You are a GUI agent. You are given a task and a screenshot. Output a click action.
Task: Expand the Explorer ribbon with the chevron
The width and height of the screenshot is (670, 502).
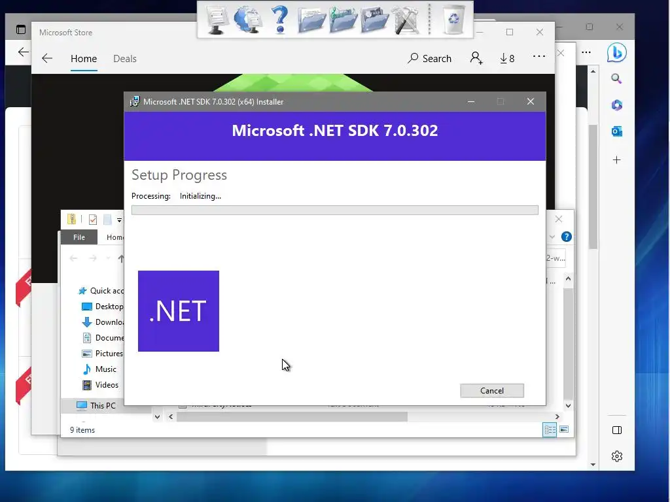coord(552,237)
